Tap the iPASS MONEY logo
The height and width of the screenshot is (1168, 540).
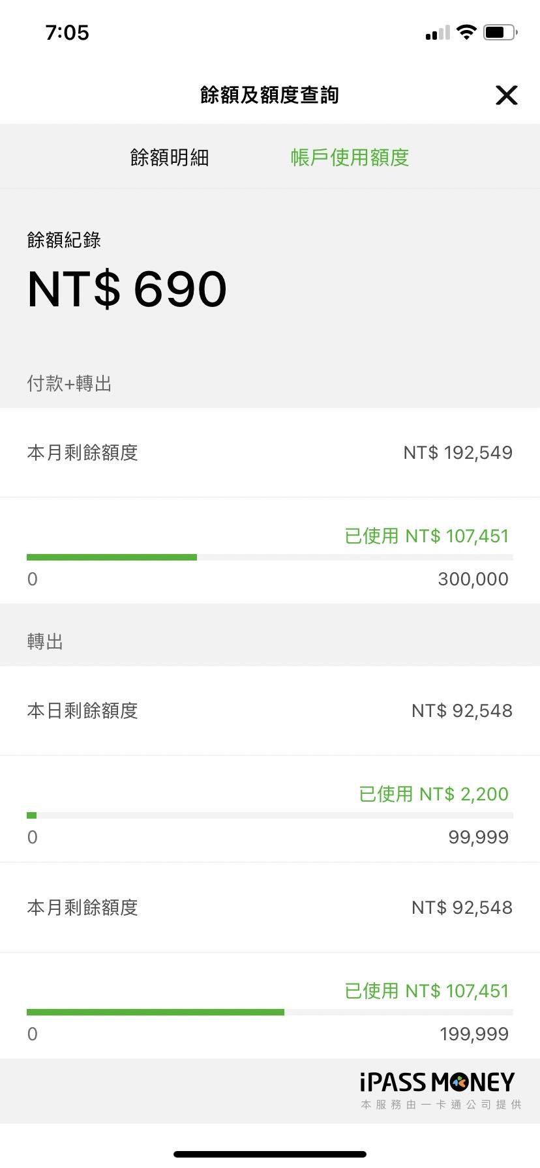pyautogui.click(x=437, y=1083)
